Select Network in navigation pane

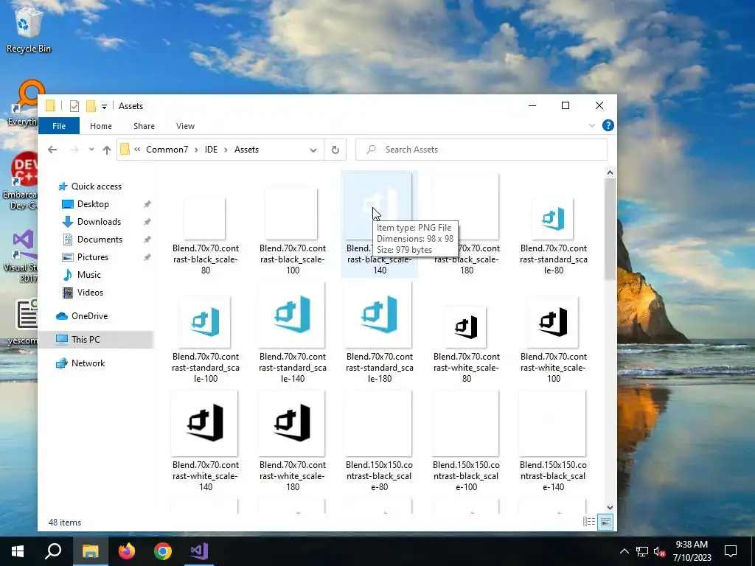click(88, 363)
